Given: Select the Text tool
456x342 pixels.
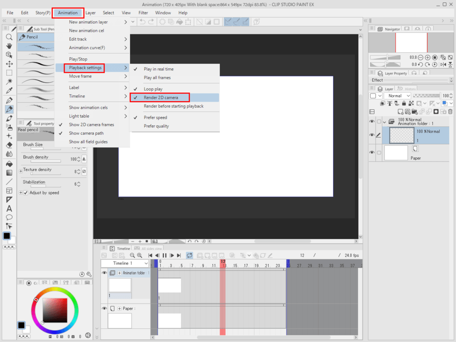Looking at the screenshot, I should point(9,209).
